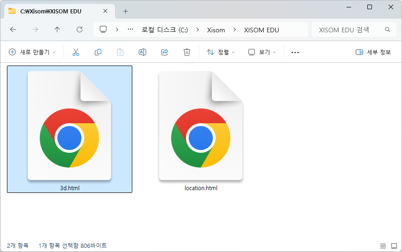Switch to large thumbnails view icon
The height and width of the screenshot is (252, 402).
pyautogui.click(x=394, y=246)
